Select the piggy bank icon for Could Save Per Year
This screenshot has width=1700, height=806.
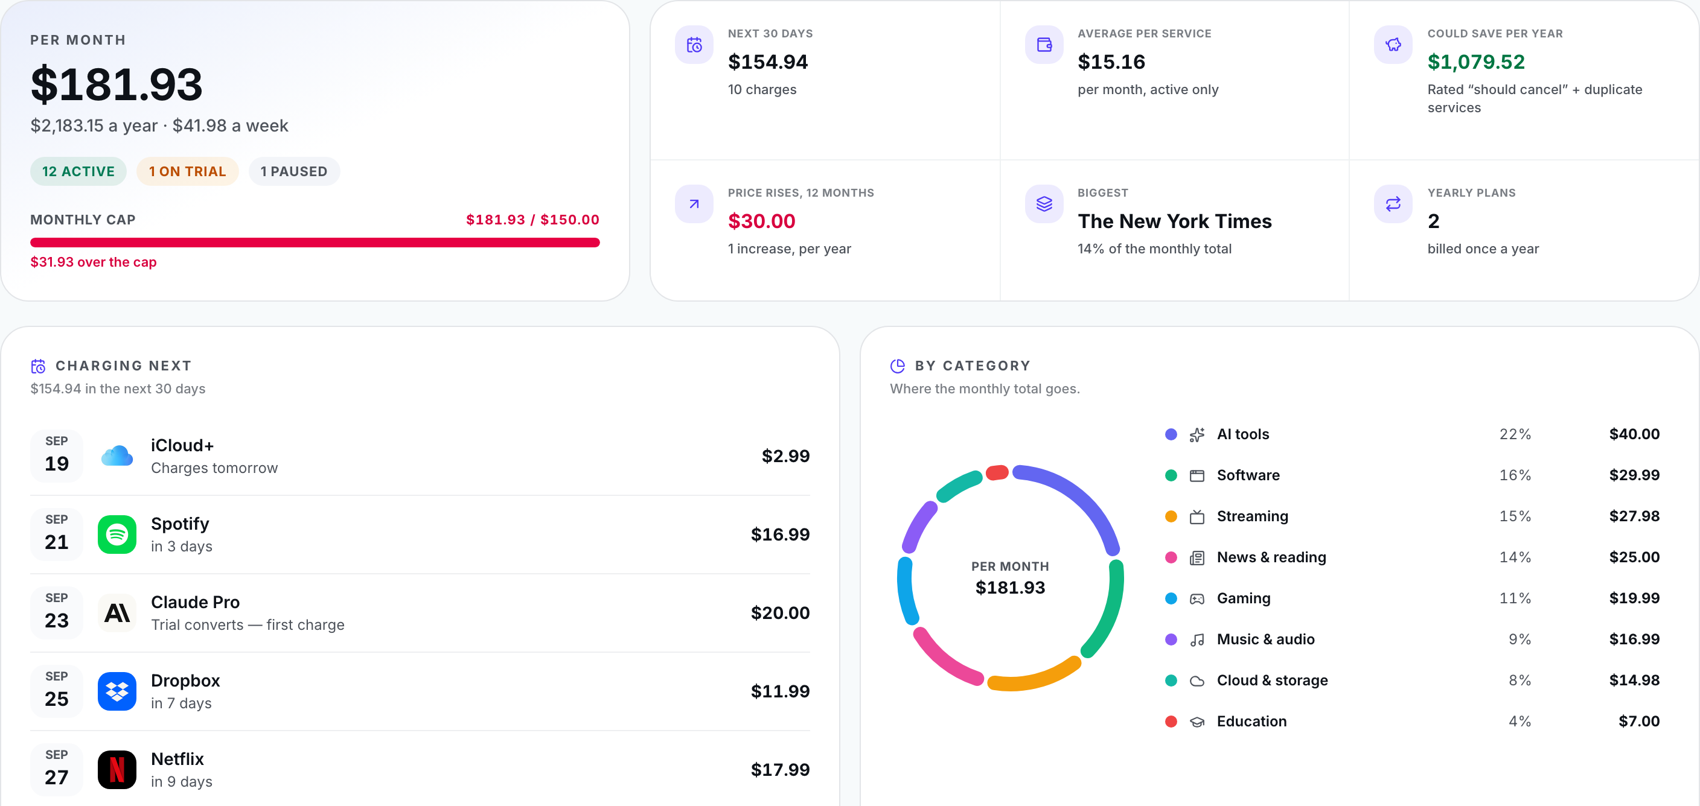pyautogui.click(x=1393, y=45)
